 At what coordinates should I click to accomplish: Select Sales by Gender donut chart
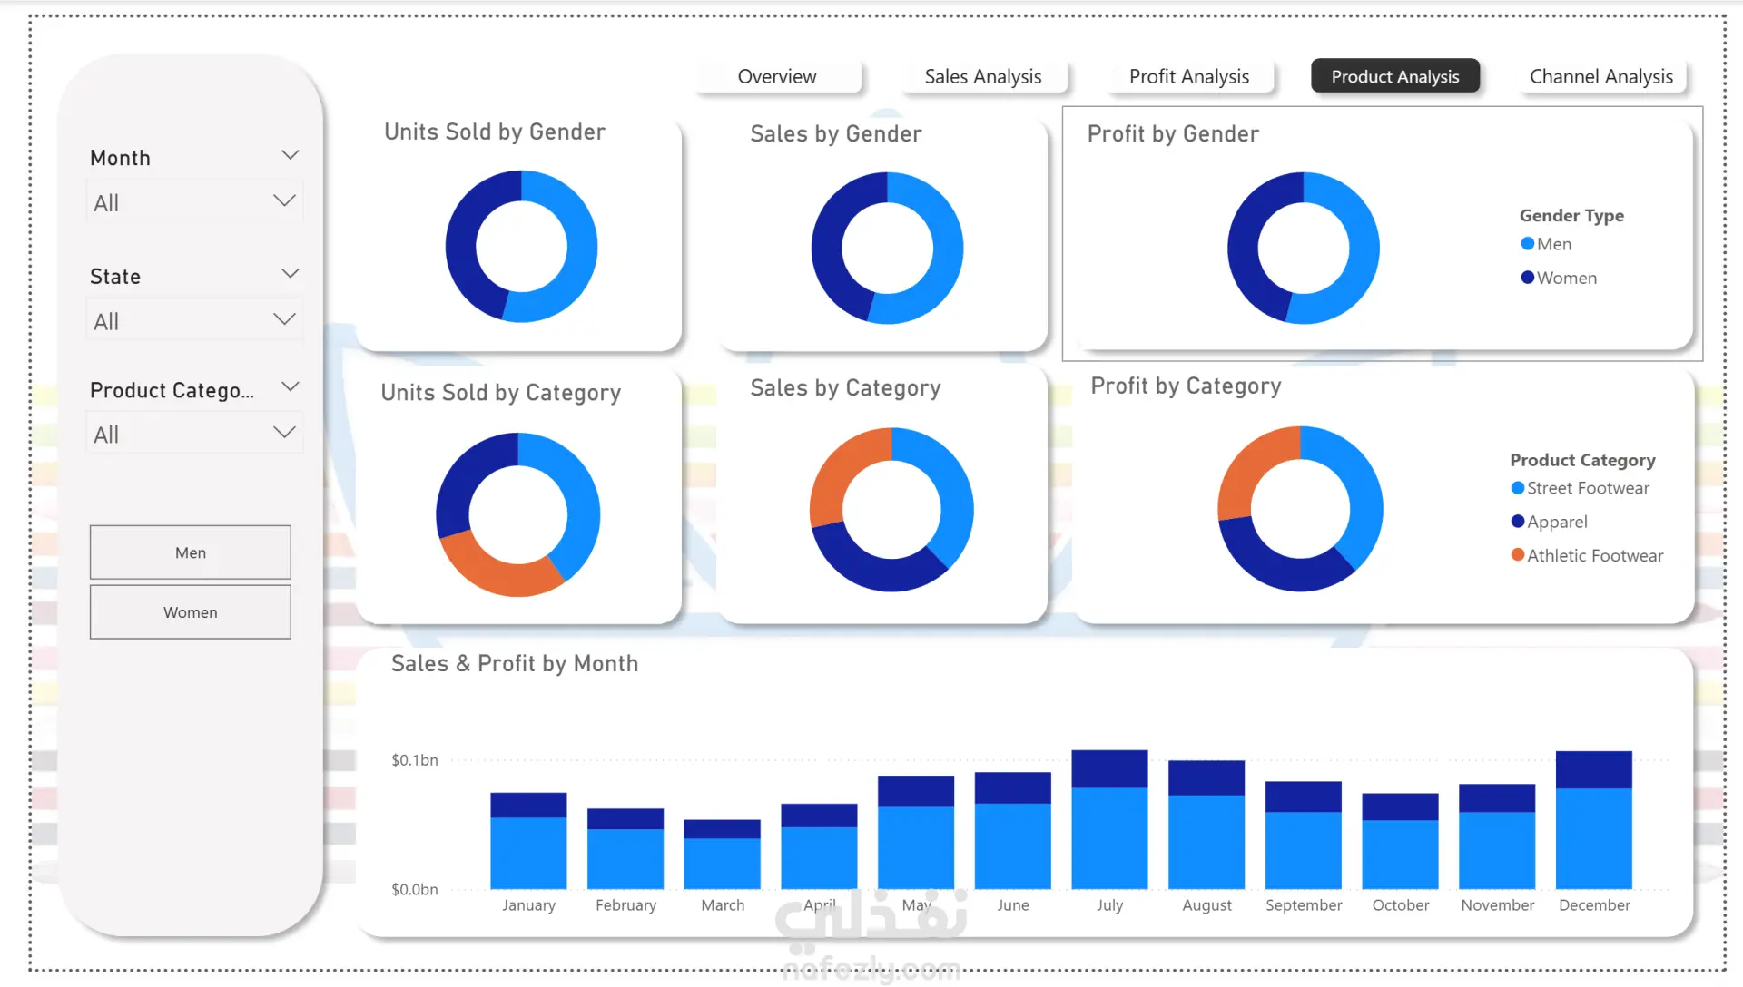(887, 248)
